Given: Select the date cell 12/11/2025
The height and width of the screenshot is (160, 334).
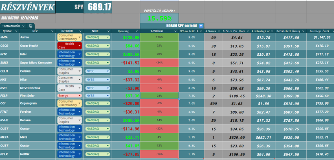Looking at the screenshot, I should point(29,18).
